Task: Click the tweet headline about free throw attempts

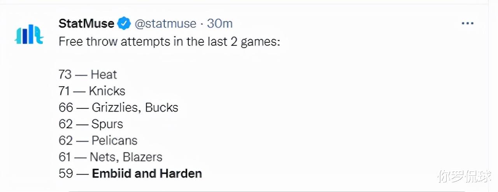Action: (x=169, y=42)
